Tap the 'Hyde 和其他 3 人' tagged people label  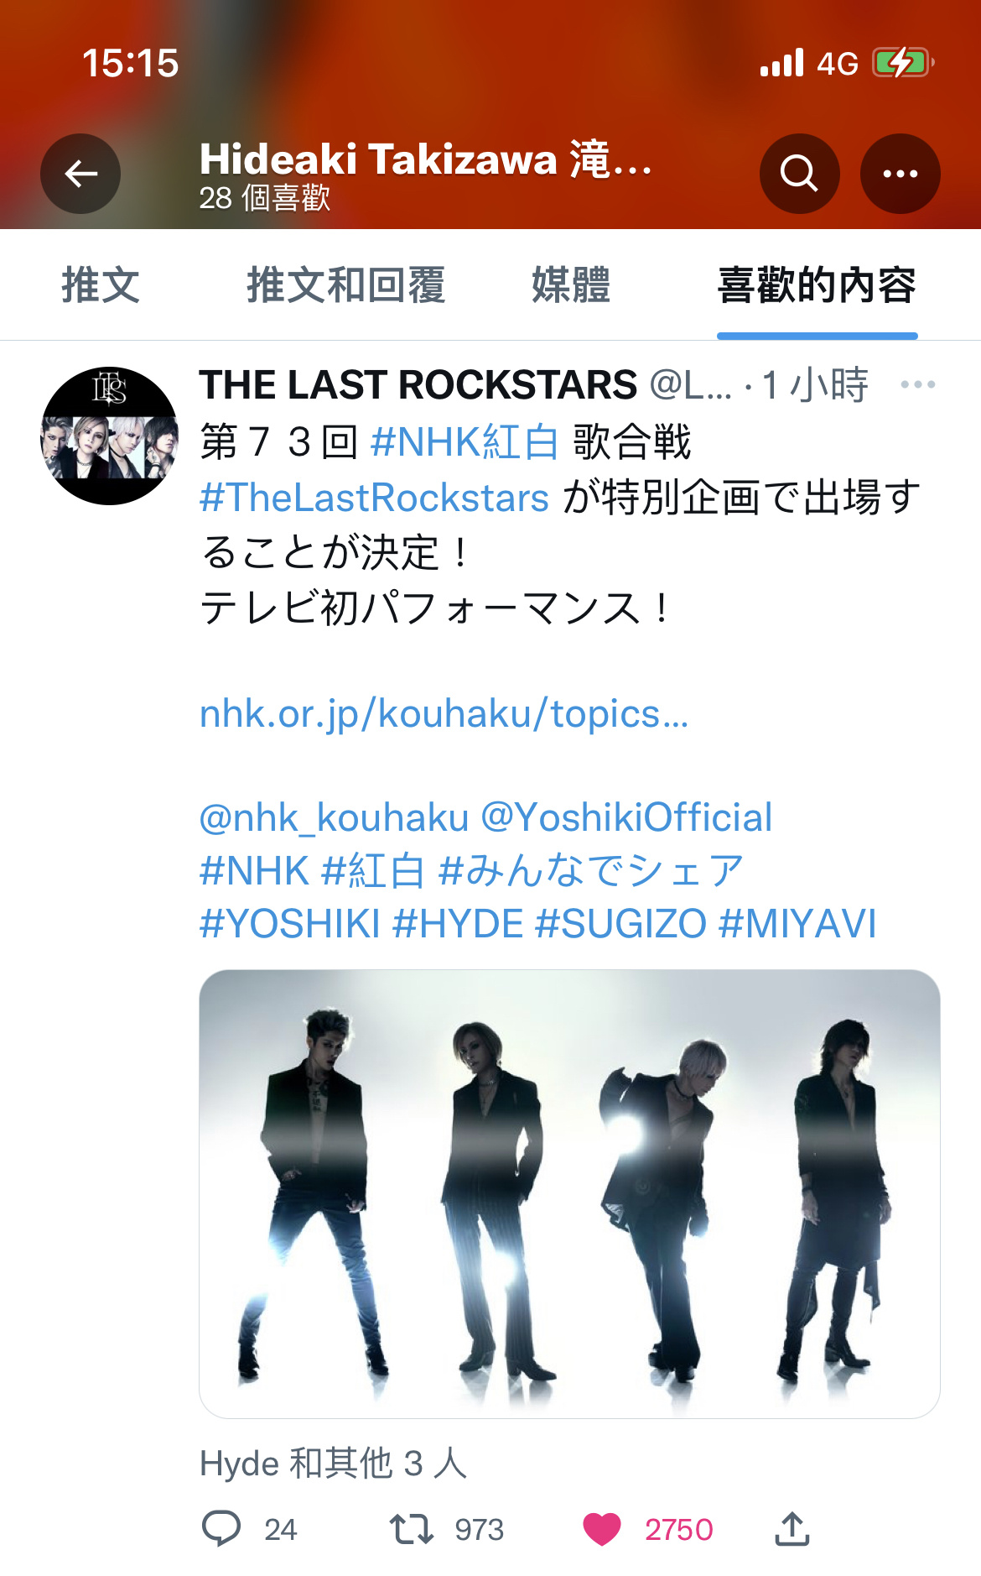tap(333, 1464)
